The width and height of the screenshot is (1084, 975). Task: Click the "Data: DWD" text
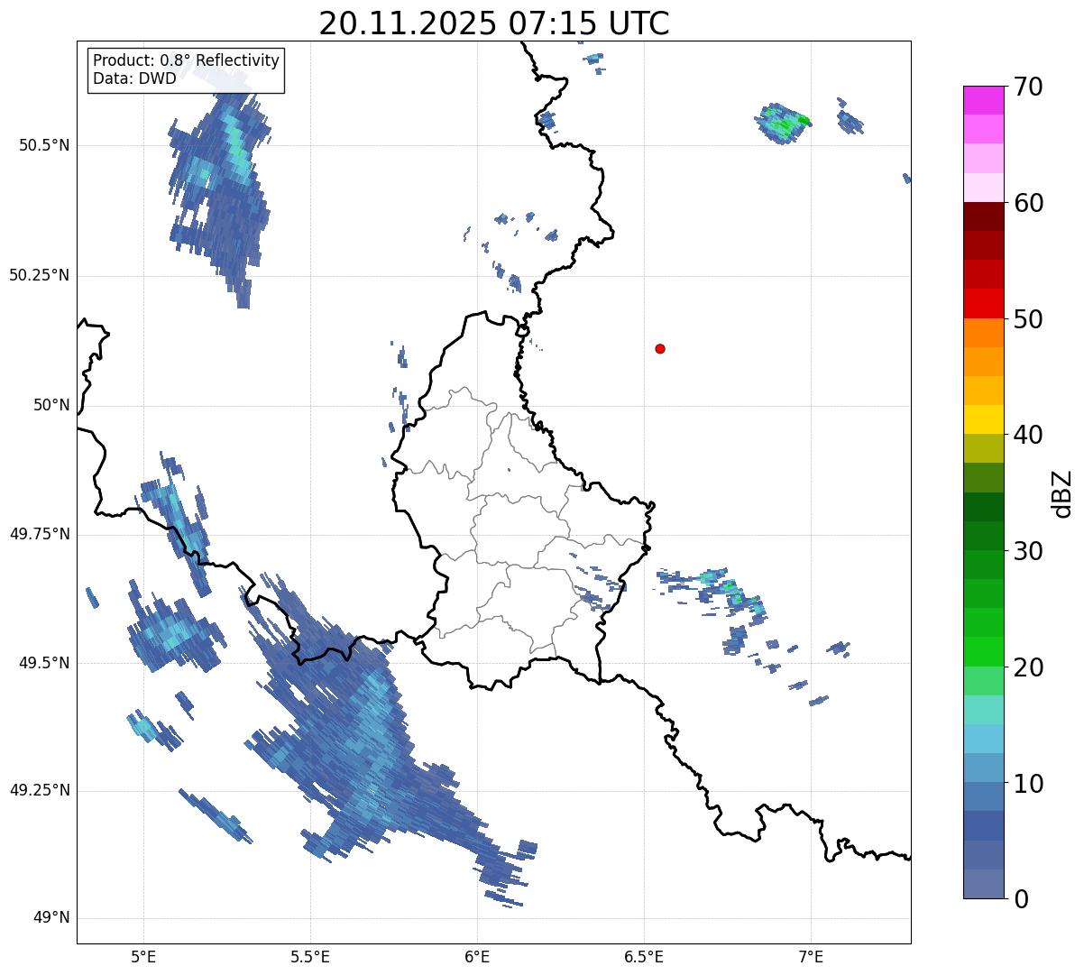click(134, 78)
